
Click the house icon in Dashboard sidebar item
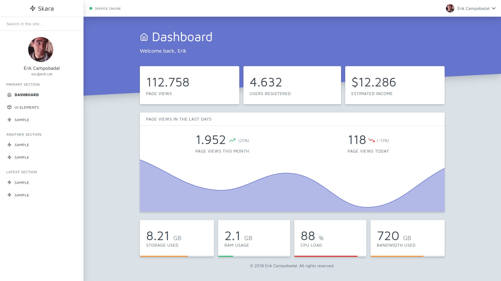coord(9,95)
